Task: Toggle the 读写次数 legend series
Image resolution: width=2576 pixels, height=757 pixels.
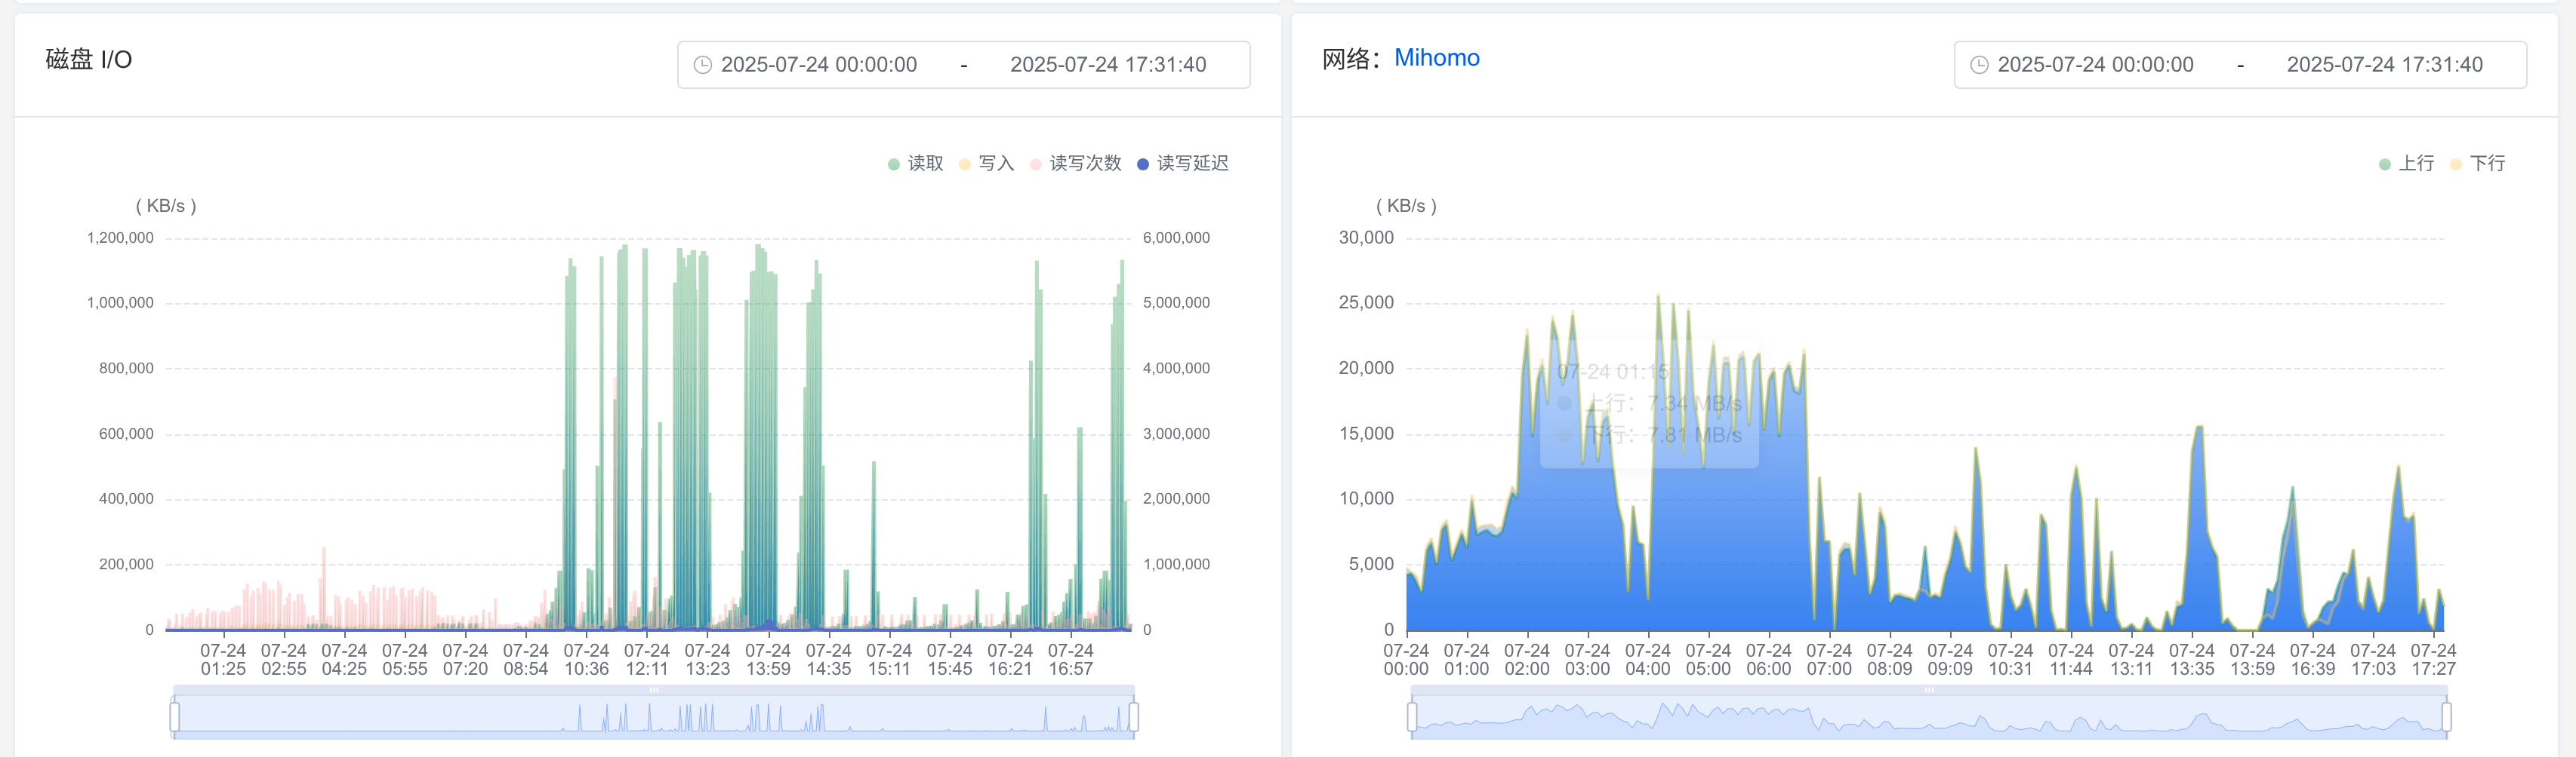Action: (1076, 164)
